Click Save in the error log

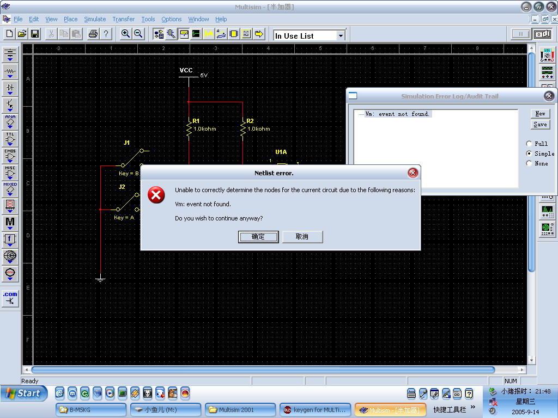[x=540, y=125]
